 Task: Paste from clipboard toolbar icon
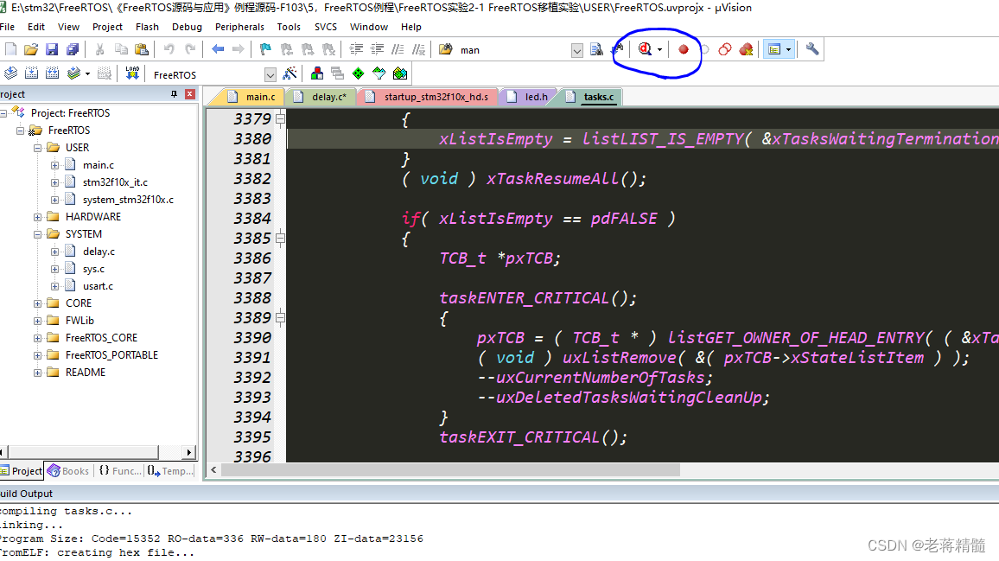pos(142,49)
